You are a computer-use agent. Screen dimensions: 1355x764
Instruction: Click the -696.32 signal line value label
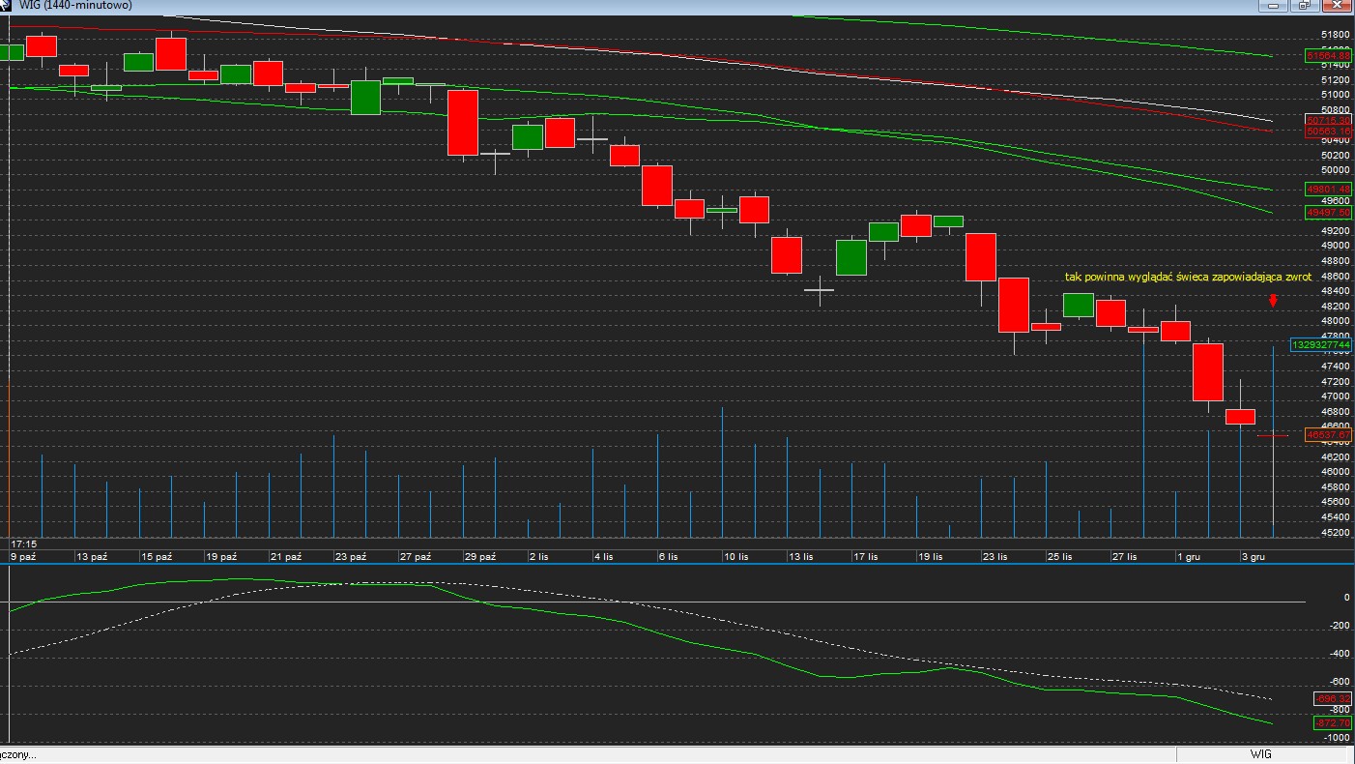click(x=1332, y=698)
